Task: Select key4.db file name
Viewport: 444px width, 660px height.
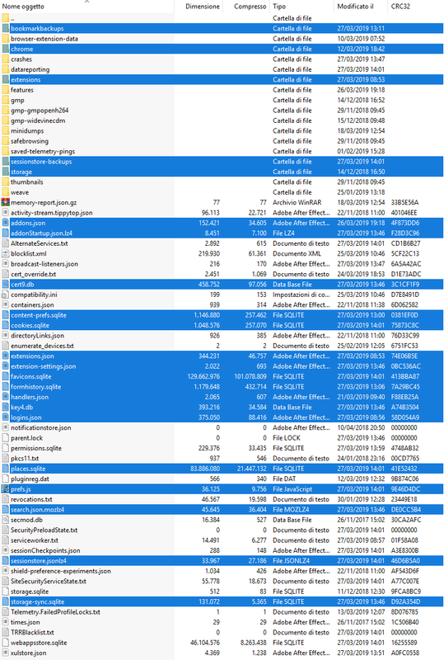Action: coord(22,408)
